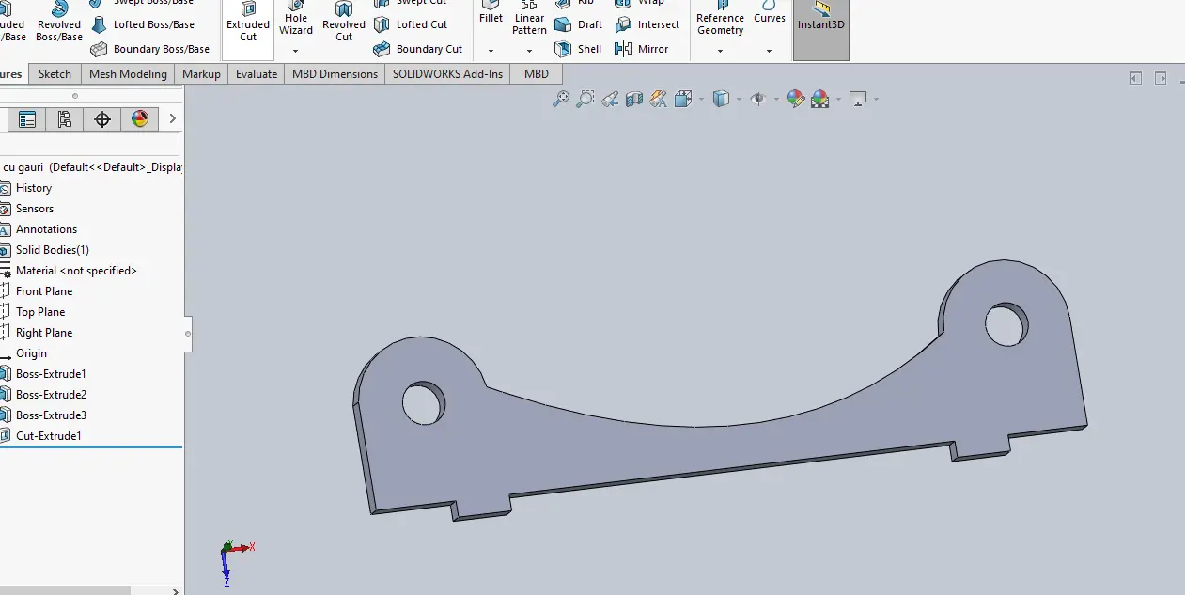Select Front Plane in the feature tree
This screenshot has width=1185, height=595.
44,291
